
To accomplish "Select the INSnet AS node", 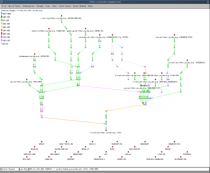I will coord(128,152).
